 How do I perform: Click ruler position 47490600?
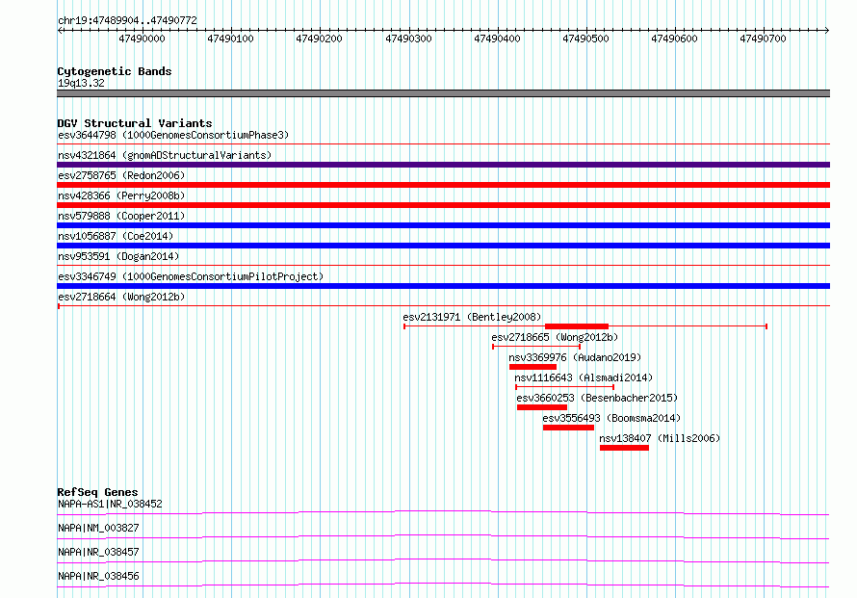point(674,39)
